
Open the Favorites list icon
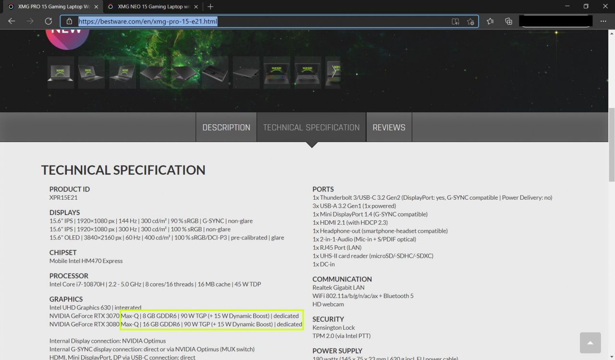click(490, 21)
